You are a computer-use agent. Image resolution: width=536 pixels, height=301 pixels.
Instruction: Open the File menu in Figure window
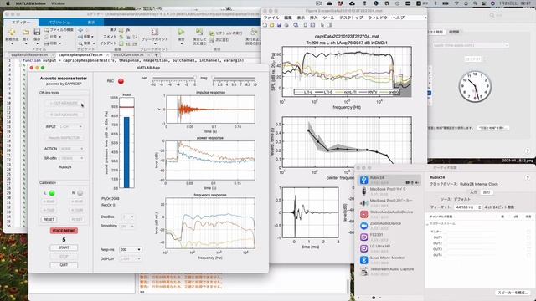click(271, 18)
